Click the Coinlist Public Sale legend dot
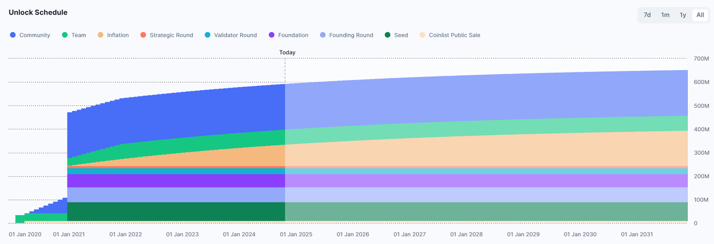This screenshot has width=714, height=244. click(x=422, y=35)
